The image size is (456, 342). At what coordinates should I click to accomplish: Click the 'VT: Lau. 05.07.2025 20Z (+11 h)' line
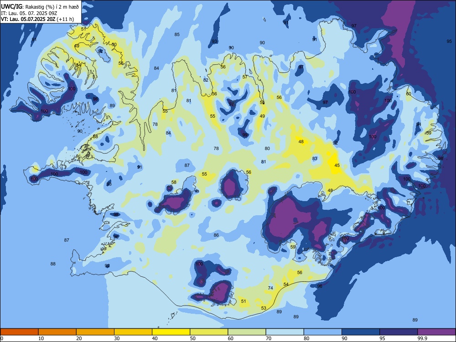click(x=37, y=19)
